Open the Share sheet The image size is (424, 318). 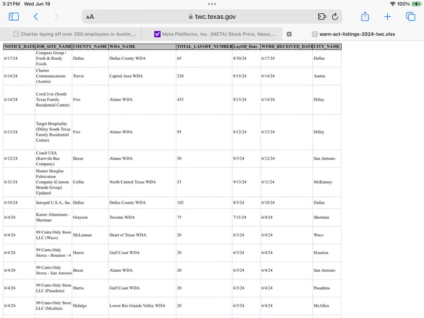(365, 16)
